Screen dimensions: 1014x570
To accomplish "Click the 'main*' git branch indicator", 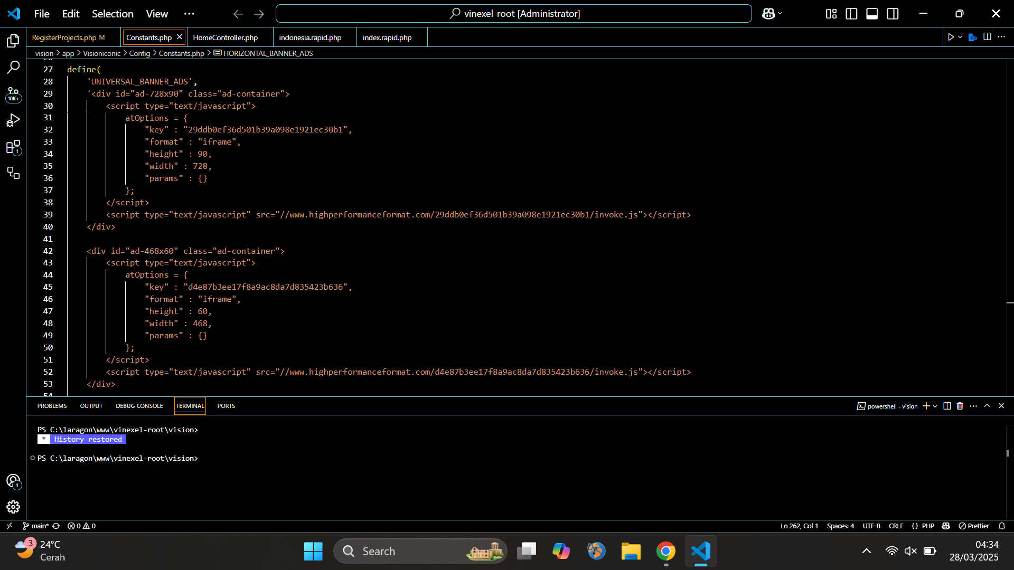I will click(x=35, y=526).
